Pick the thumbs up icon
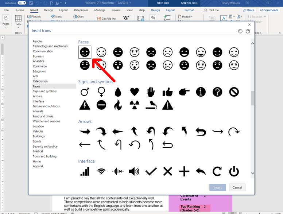Viewport: 283px width, 214px height. (168, 92)
